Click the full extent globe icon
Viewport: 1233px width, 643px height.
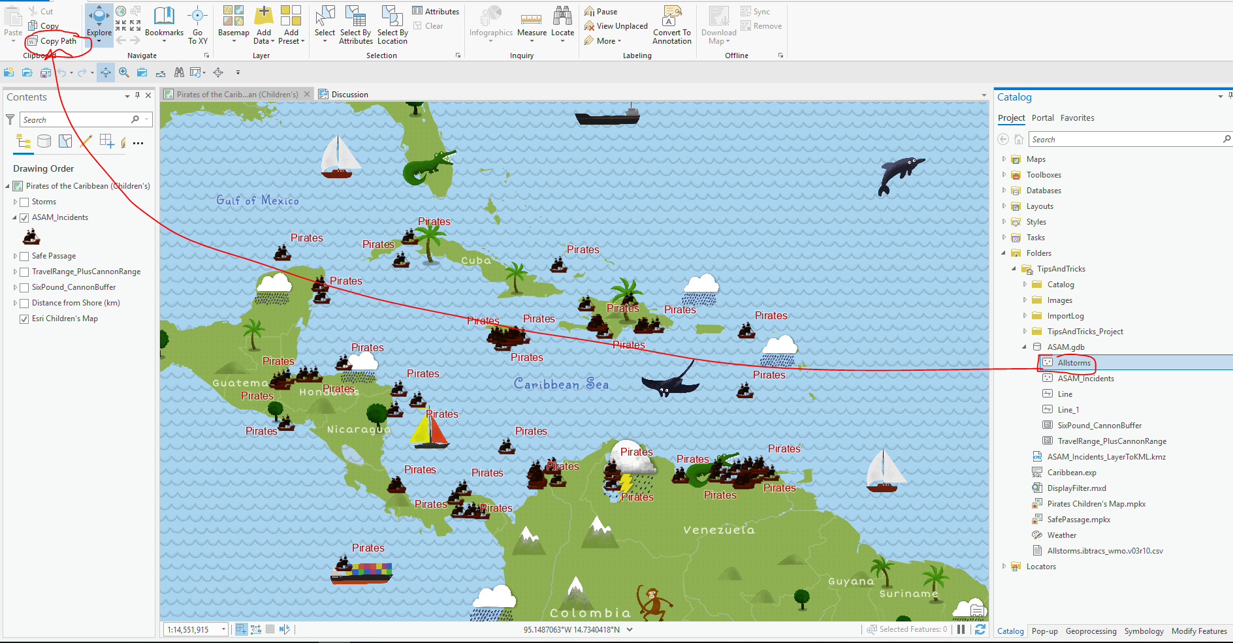pos(121,11)
